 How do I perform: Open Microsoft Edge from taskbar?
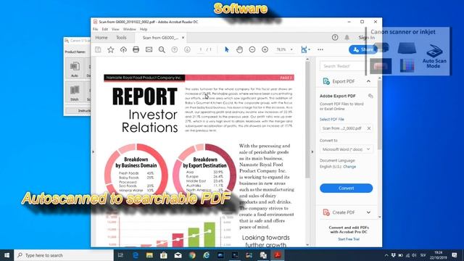pos(136,255)
